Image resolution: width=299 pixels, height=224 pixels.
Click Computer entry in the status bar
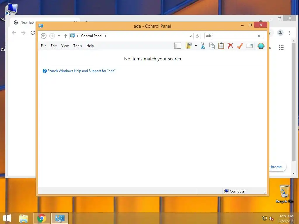click(x=235, y=191)
